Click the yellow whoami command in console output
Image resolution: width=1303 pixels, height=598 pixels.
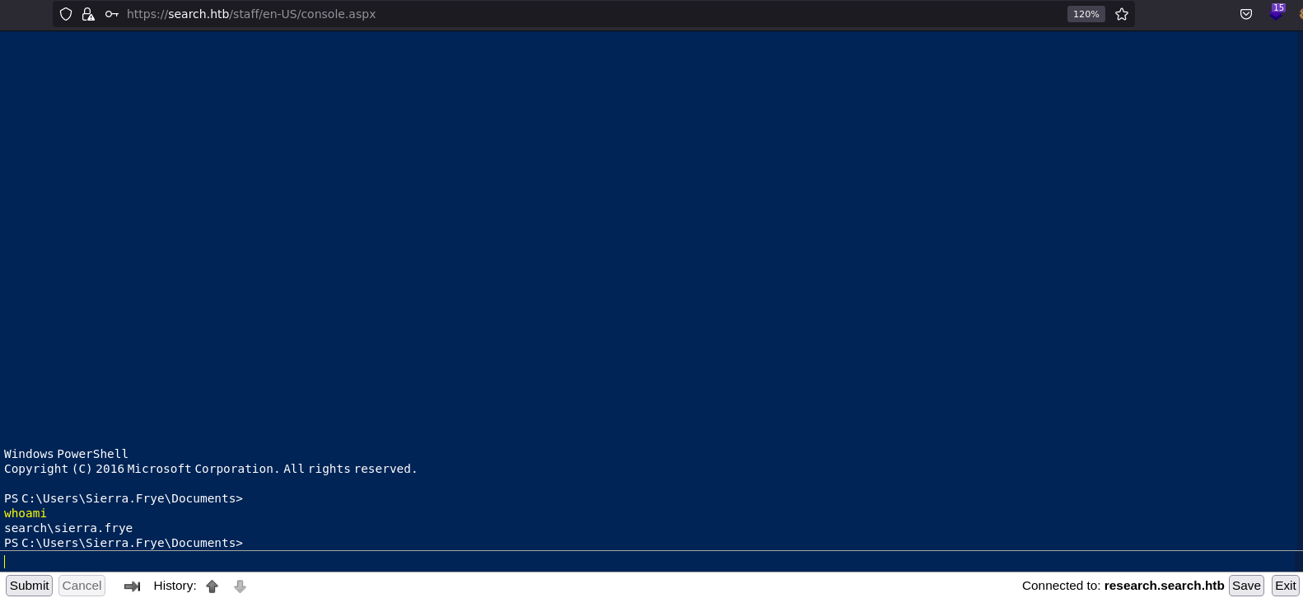click(26, 513)
